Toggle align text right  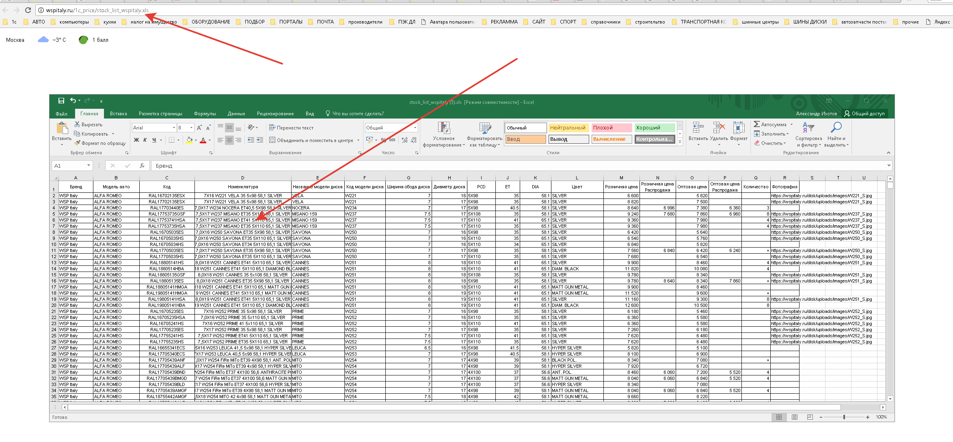pyautogui.click(x=238, y=140)
